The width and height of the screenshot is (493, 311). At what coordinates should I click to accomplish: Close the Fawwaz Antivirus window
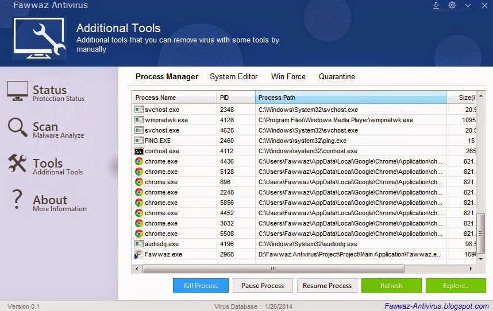coord(484,6)
